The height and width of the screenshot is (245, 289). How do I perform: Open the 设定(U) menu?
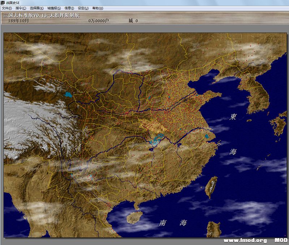coord(83,8)
